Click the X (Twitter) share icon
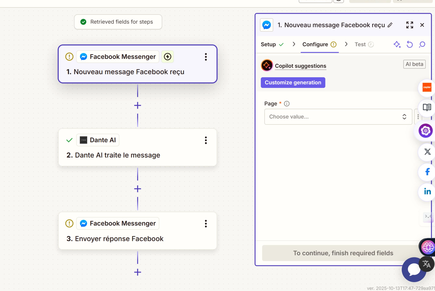Image resolution: width=435 pixels, height=291 pixels. pyautogui.click(x=427, y=152)
